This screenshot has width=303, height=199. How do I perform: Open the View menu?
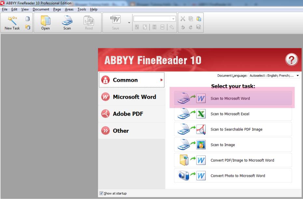click(x=25, y=9)
